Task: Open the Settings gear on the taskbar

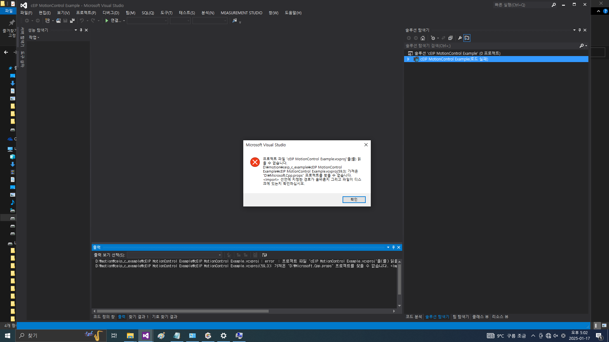Action: [x=224, y=336]
